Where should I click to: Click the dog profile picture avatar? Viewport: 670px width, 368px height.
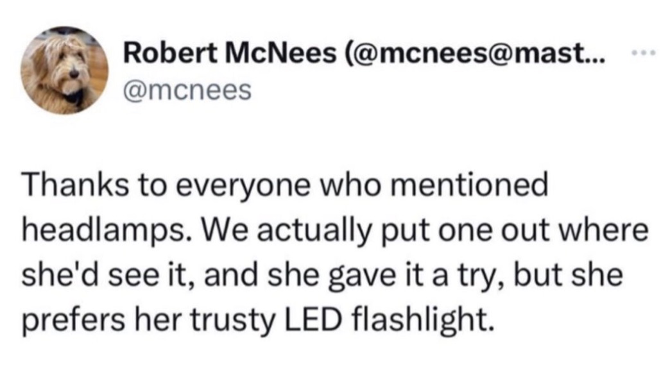pos(65,71)
